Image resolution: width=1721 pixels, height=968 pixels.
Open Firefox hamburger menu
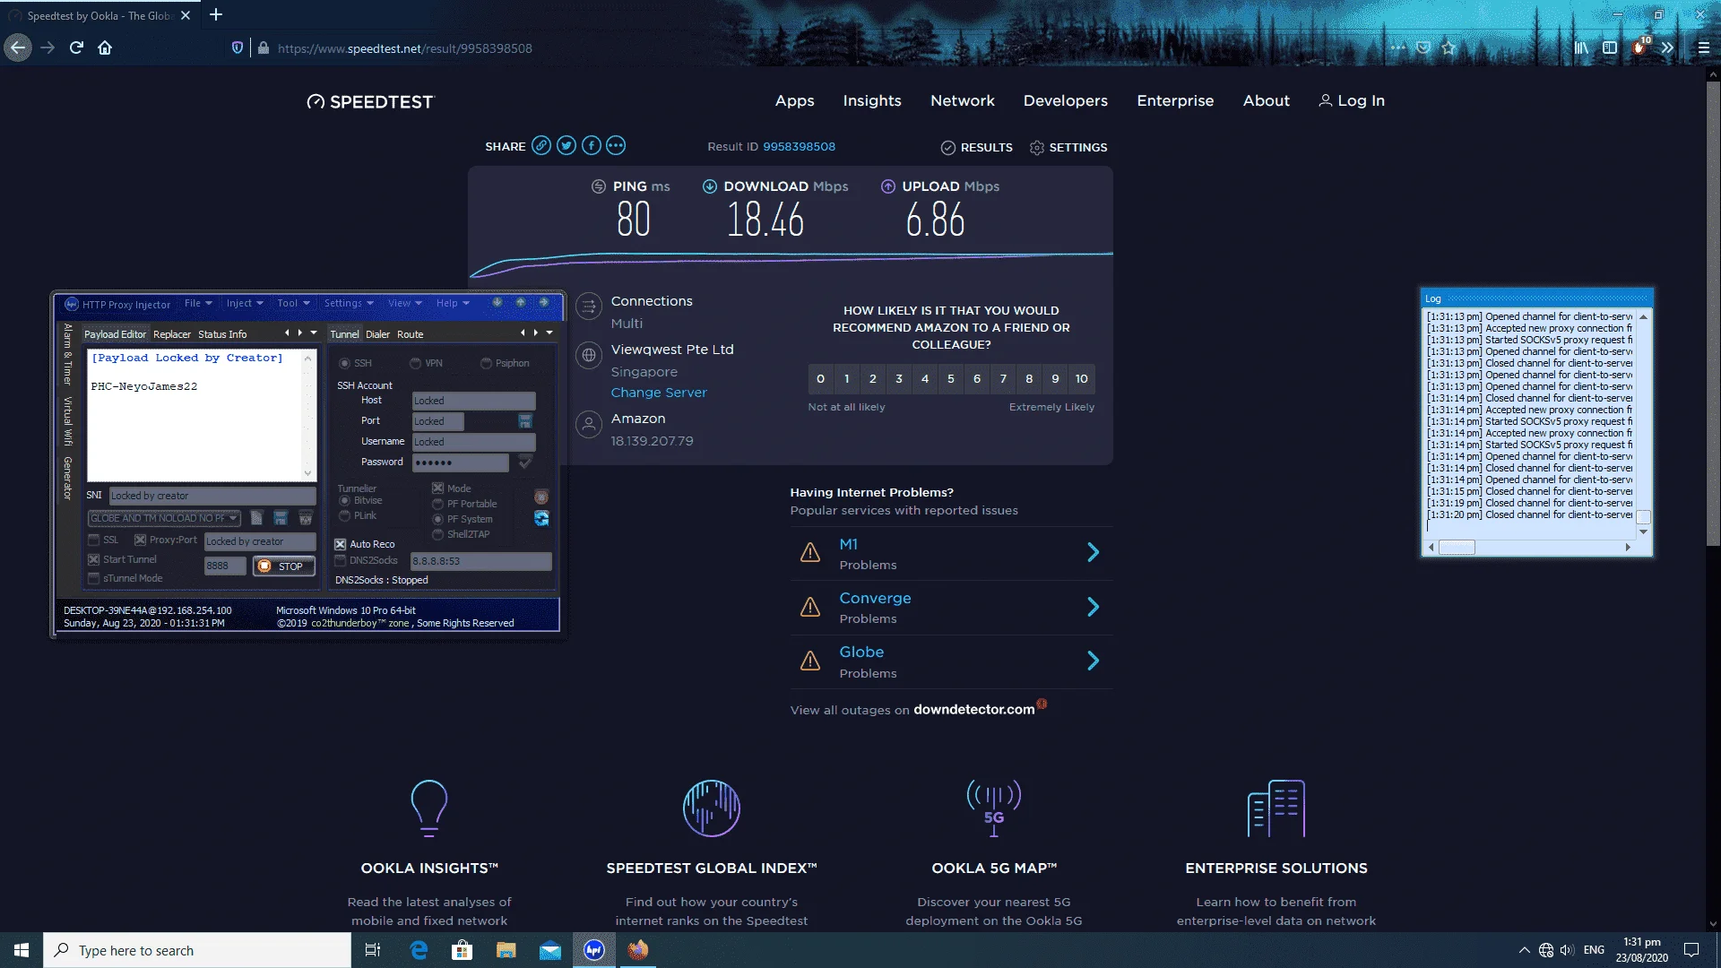(x=1704, y=48)
